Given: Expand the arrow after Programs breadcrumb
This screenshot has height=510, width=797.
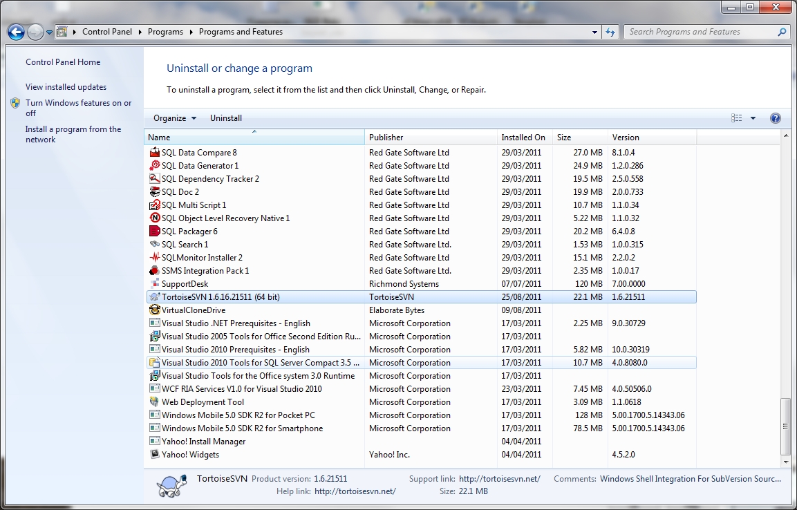Looking at the screenshot, I should tap(191, 32).
